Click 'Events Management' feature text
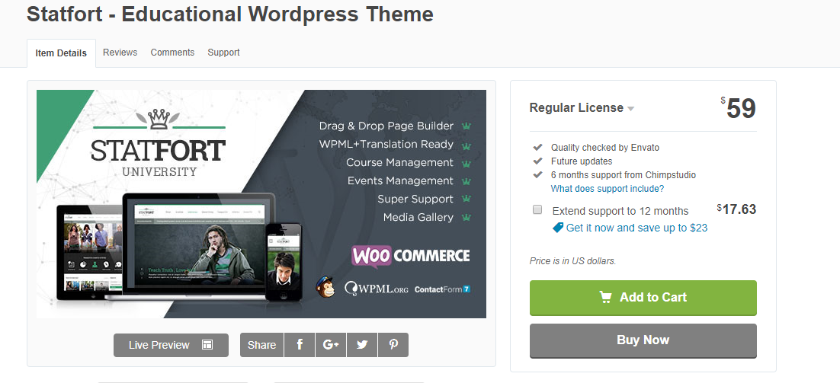Viewport: 840px width, 383px height. pos(400,180)
